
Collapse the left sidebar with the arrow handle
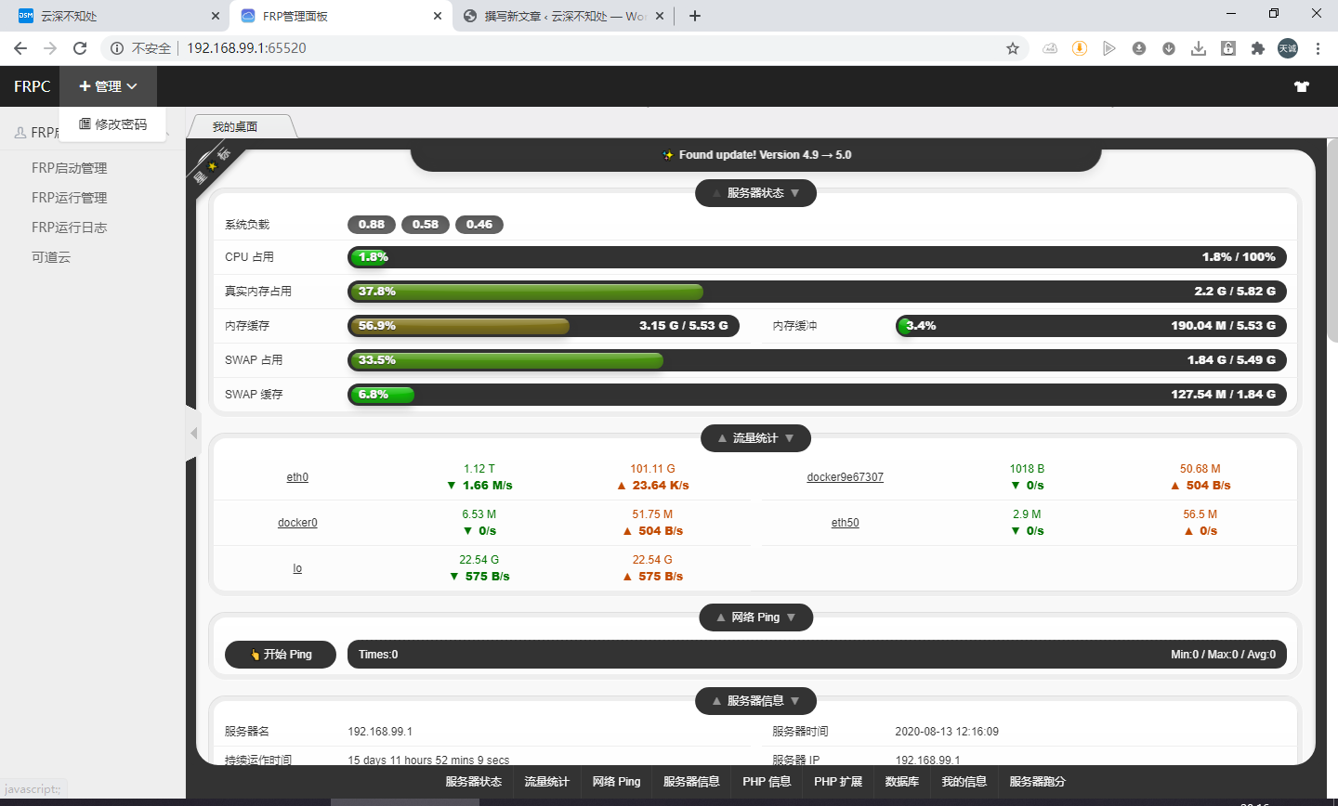point(193,433)
